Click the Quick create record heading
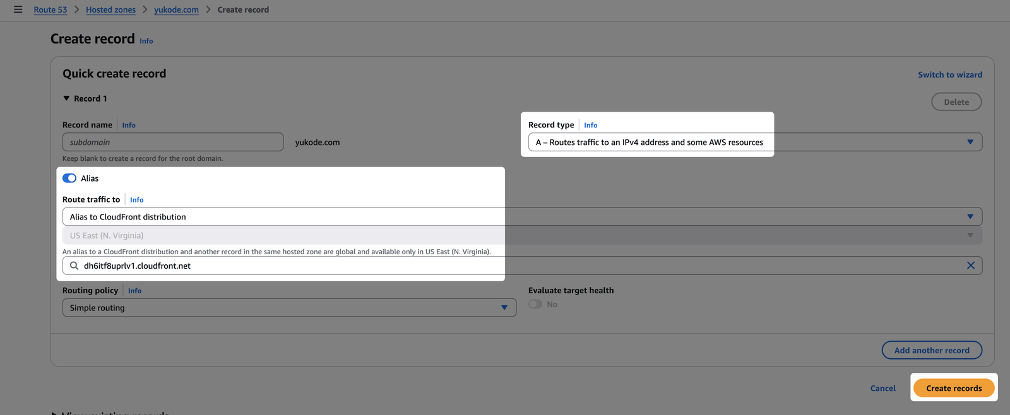 [x=114, y=73]
